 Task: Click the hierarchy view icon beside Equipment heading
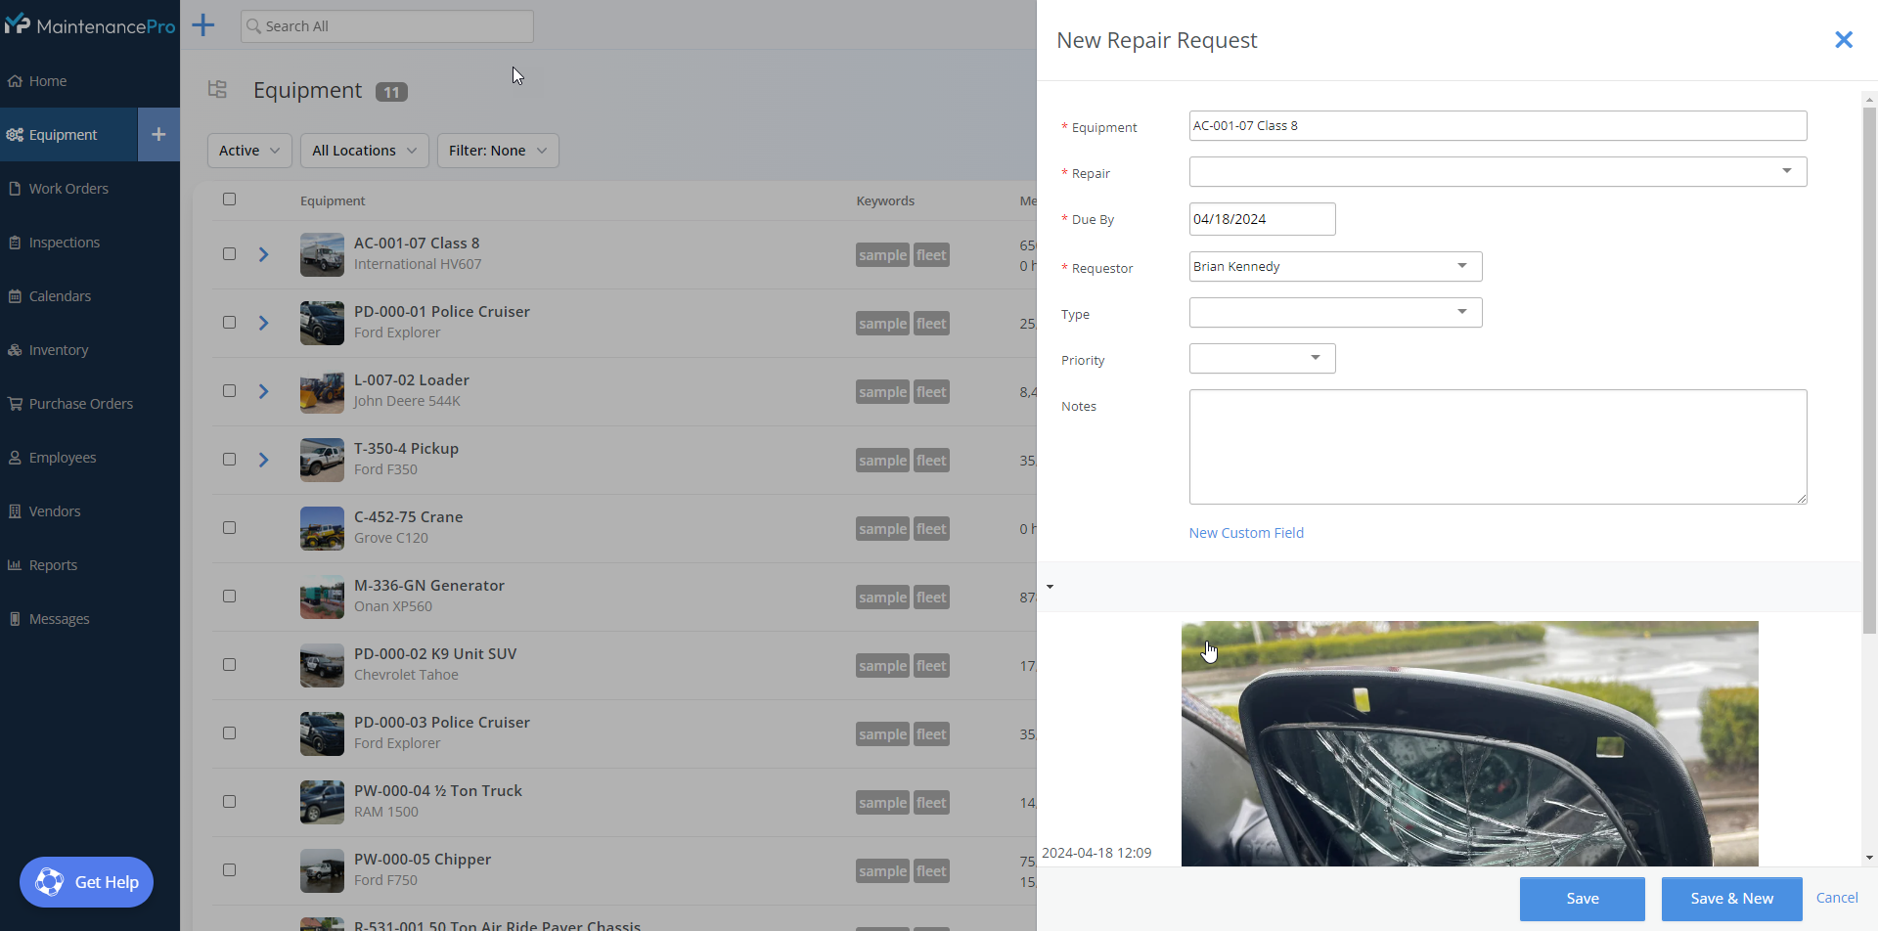pos(217,89)
